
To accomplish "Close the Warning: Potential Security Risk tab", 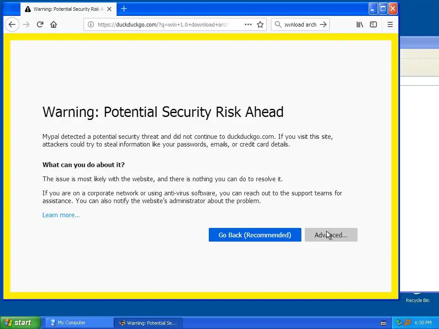I will (x=109, y=9).
